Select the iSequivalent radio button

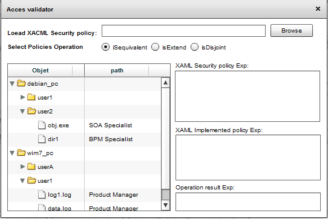[x=105, y=47]
